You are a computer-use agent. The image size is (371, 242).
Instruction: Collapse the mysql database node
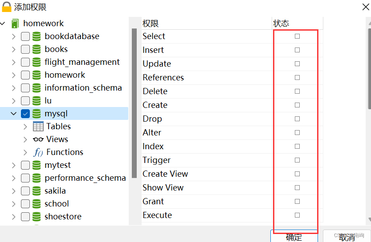(x=14, y=114)
